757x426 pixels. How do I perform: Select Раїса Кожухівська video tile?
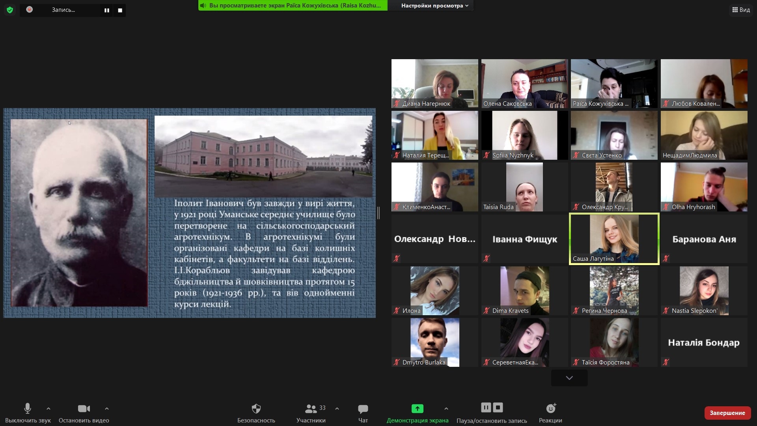[x=614, y=84]
